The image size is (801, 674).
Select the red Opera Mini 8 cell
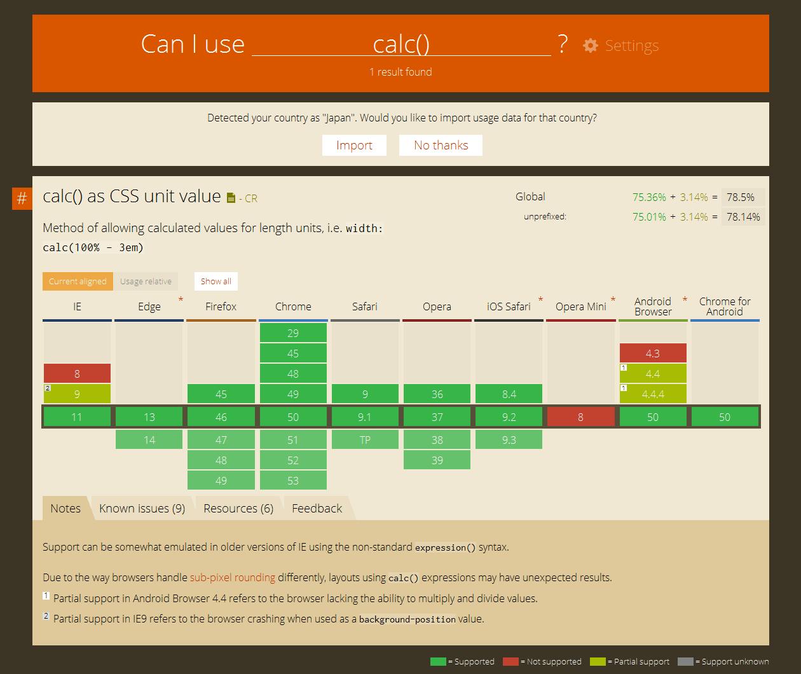coord(580,417)
